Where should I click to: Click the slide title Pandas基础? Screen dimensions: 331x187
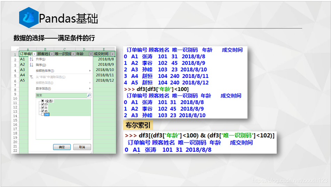coord(68,18)
